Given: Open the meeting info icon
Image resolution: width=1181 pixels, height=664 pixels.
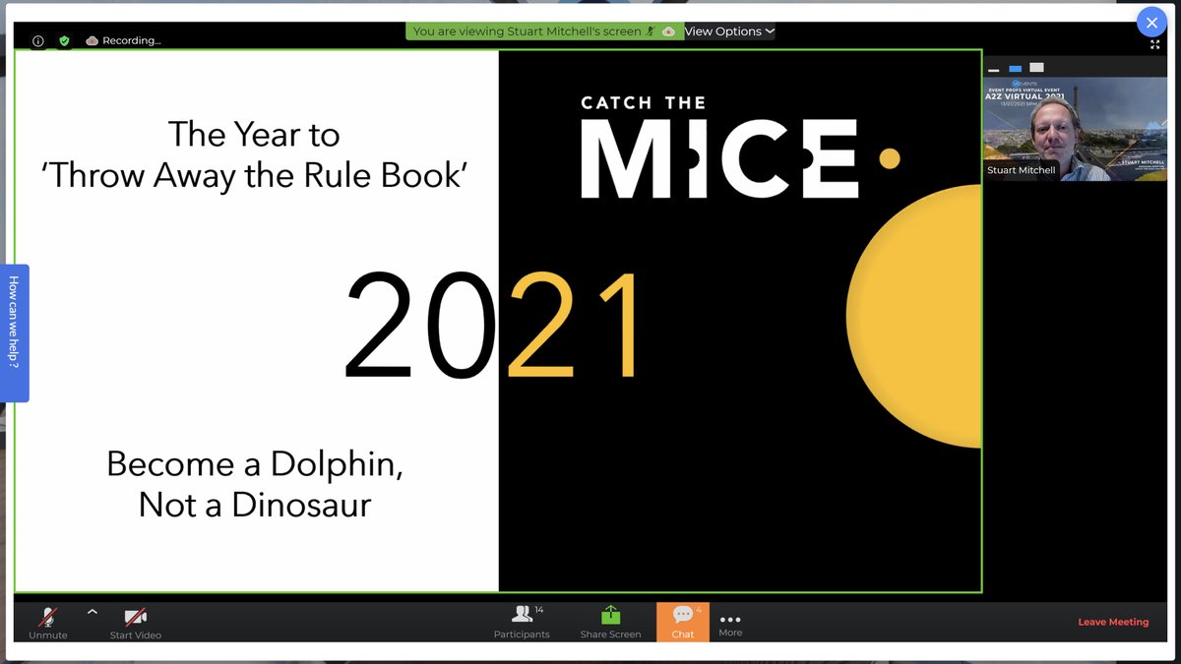Looking at the screenshot, I should pos(38,41).
